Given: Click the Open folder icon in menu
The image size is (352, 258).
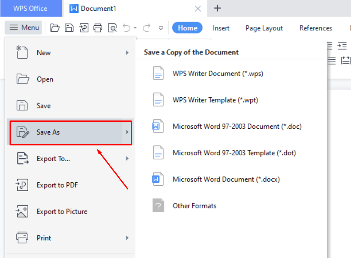Looking at the screenshot, I should point(22,79).
